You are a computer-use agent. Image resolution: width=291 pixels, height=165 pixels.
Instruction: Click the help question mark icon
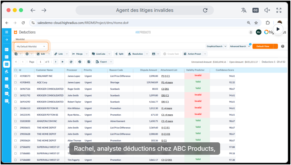pyautogui.click(x=283, y=46)
